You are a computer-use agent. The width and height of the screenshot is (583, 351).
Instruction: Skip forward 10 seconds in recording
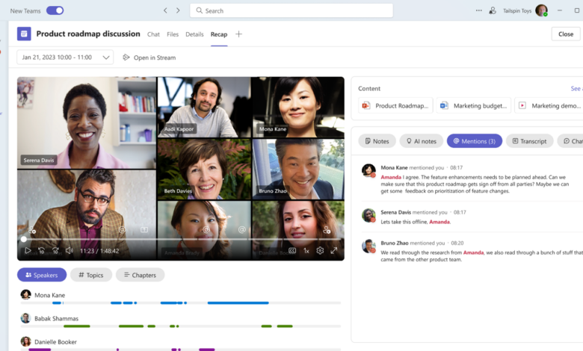pyautogui.click(x=55, y=251)
